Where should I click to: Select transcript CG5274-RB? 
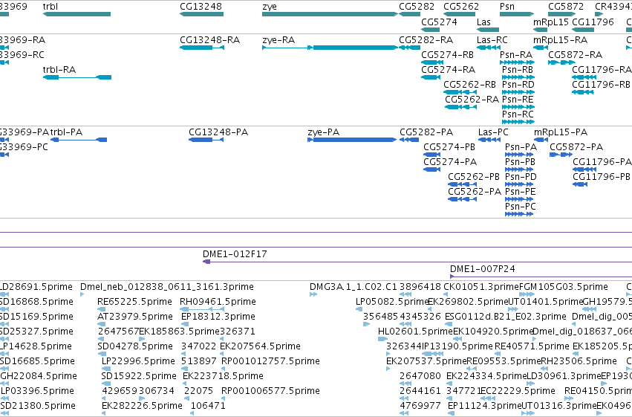[432, 62]
